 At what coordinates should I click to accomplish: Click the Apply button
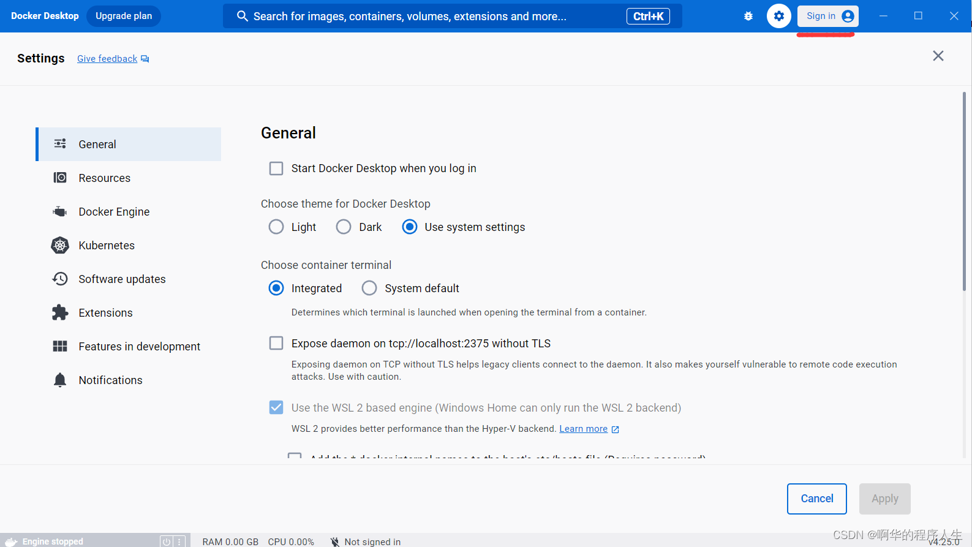(885, 499)
